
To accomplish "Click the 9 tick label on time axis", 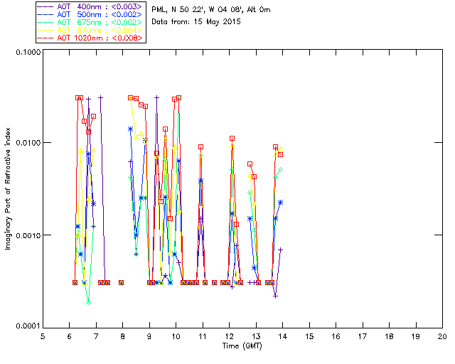I will (x=149, y=336).
